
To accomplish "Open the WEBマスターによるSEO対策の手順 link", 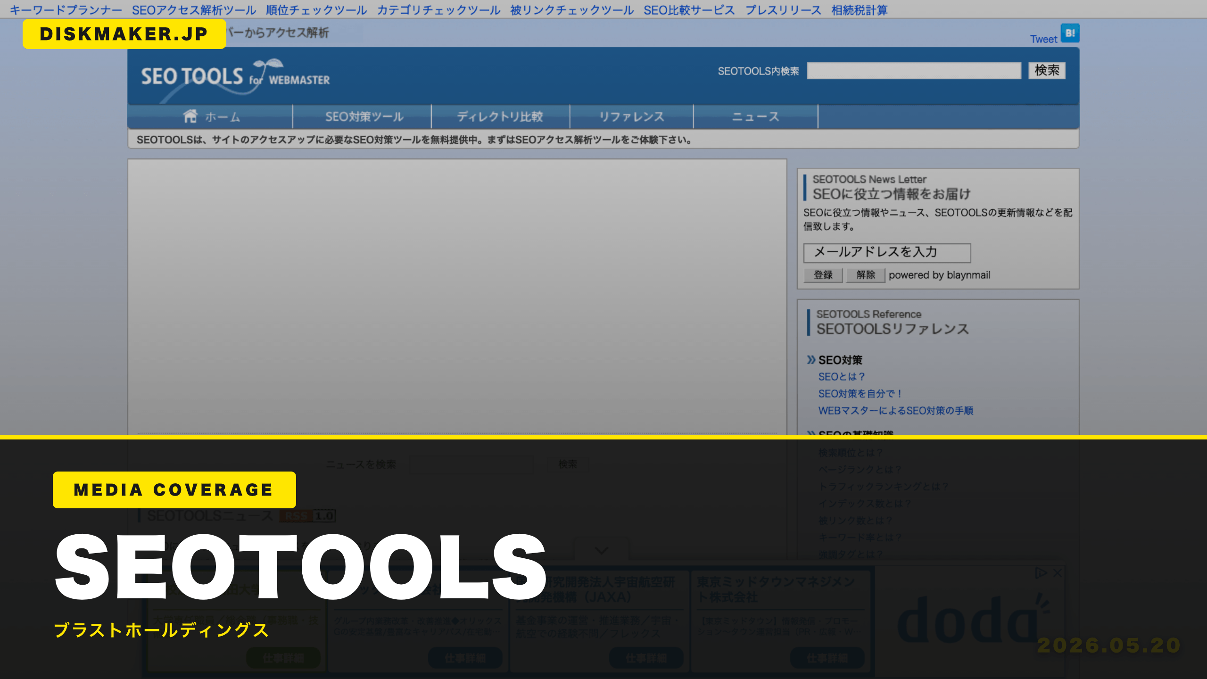I will (896, 411).
